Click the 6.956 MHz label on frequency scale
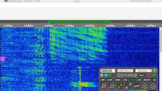Image resolution: width=162 pixels, height=91 pixels. coord(69,26)
